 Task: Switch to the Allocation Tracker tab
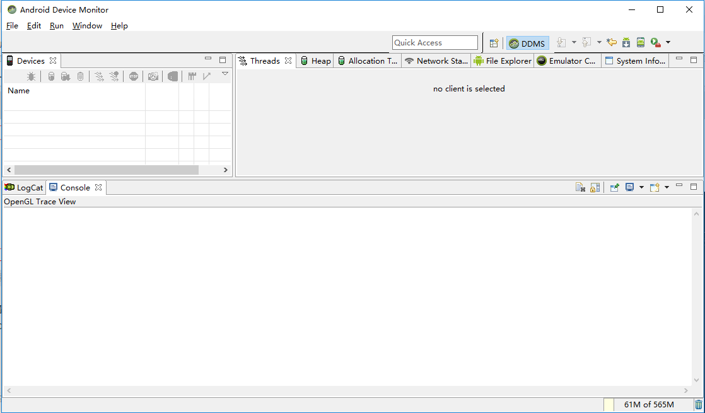point(368,61)
